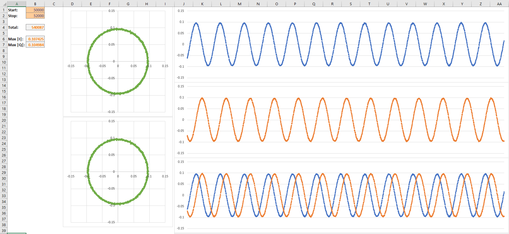This screenshot has width=509, height=234.
Task: Click column K header
Action: (202, 4)
